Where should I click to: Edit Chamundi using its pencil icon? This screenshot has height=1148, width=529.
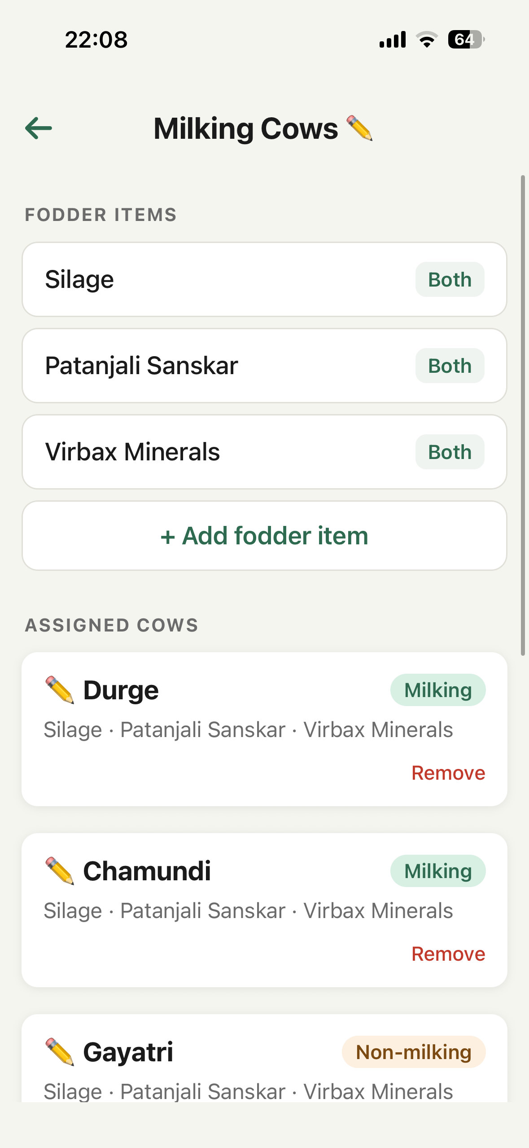(x=60, y=870)
